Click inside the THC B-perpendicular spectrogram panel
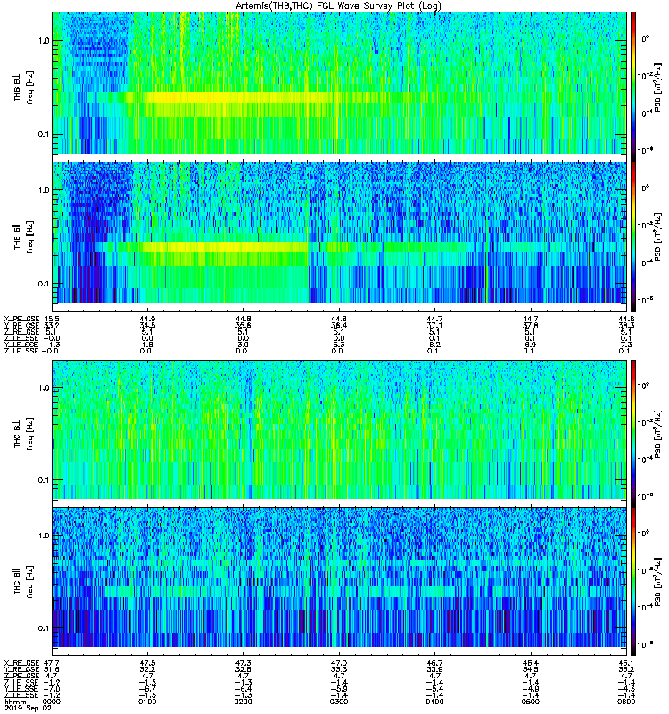The image size is (669, 714). (339, 429)
